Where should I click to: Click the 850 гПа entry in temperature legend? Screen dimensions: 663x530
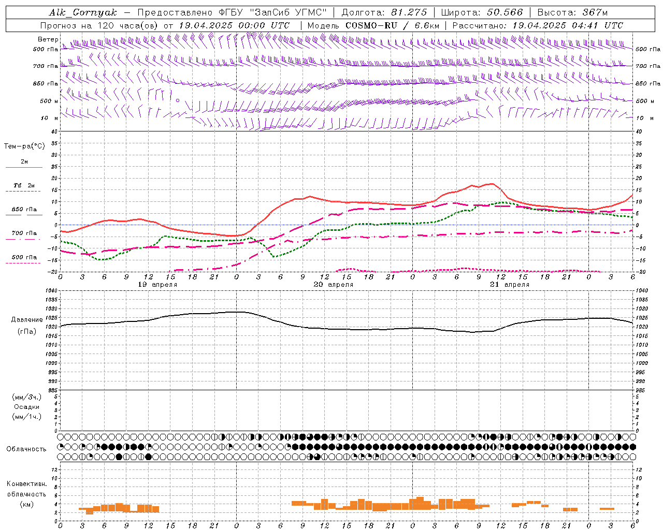[24, 210]
